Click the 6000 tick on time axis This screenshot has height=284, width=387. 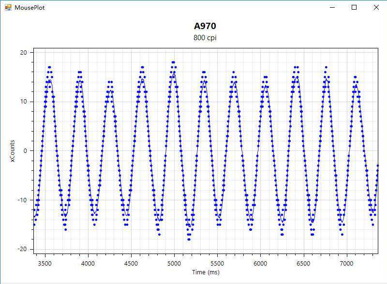click(260, 263)
